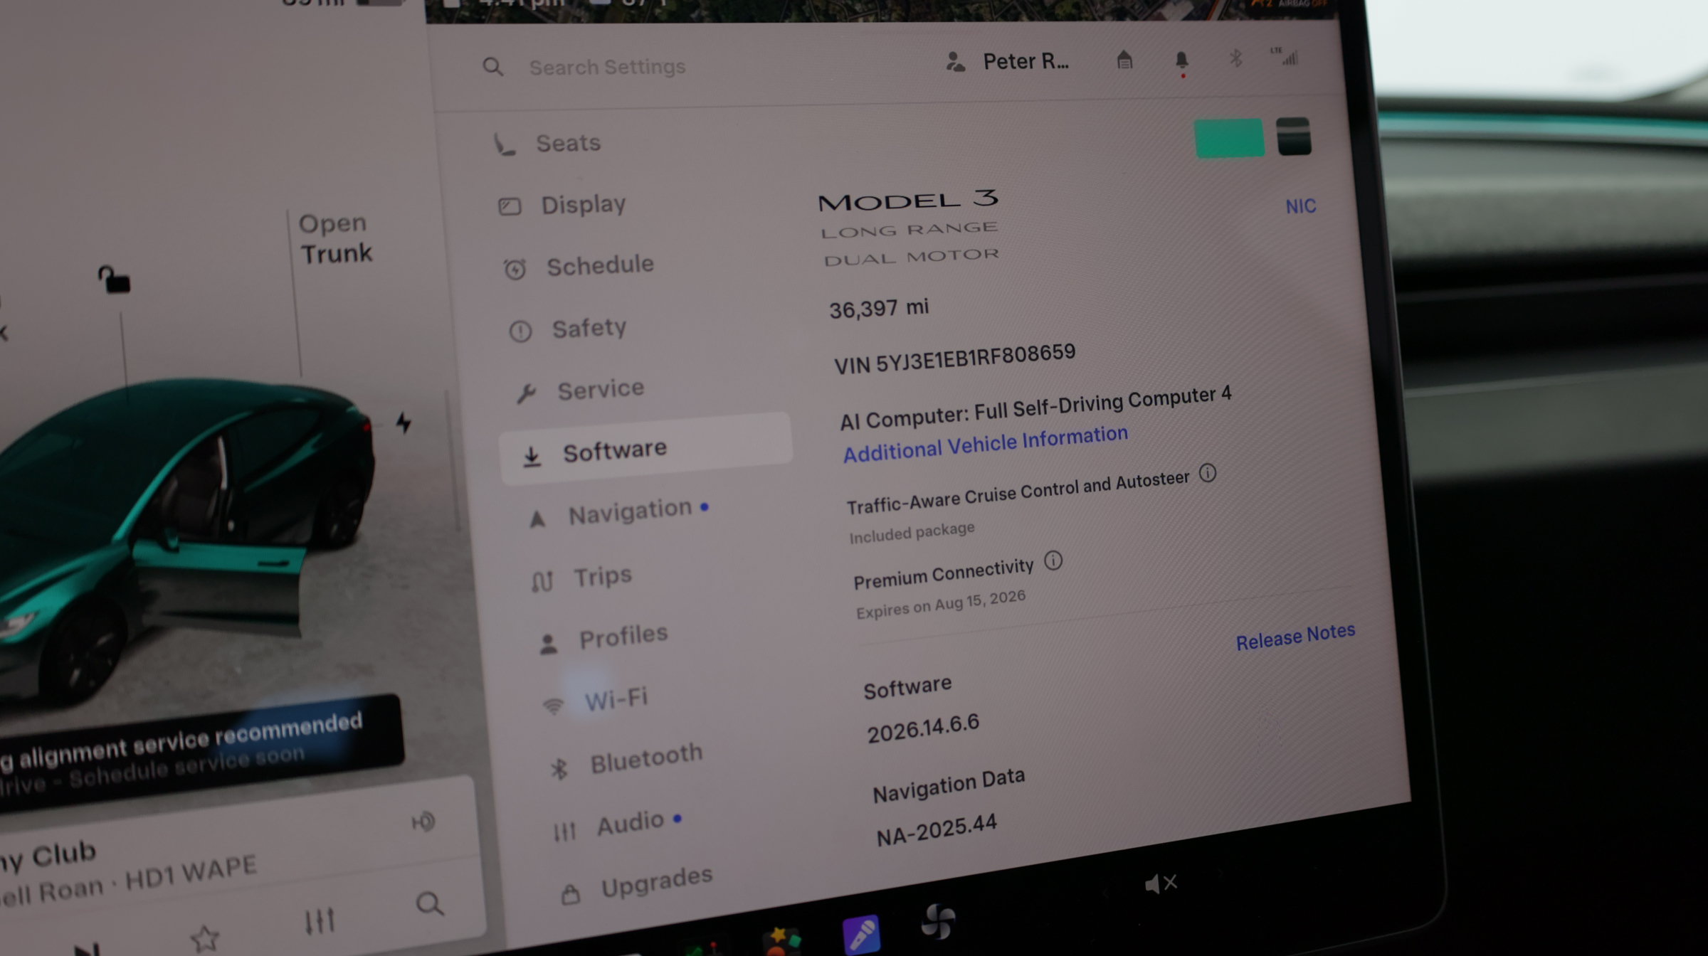Tap the Open Trunk button
Image resolution: width=1708 pixels, height=956 pixels.
[x=334, y=239]
